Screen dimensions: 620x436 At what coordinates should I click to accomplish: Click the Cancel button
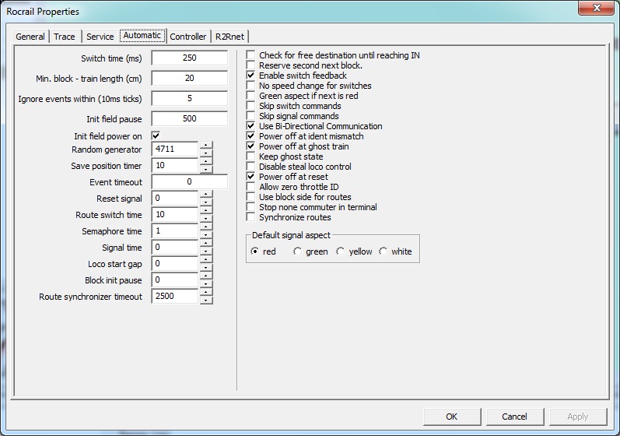coord(515,417)
